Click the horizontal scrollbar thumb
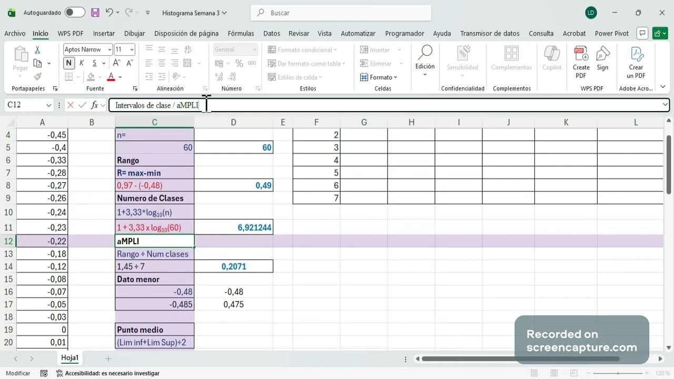Screen dimensions: 674x379 (x=520, y=359)
